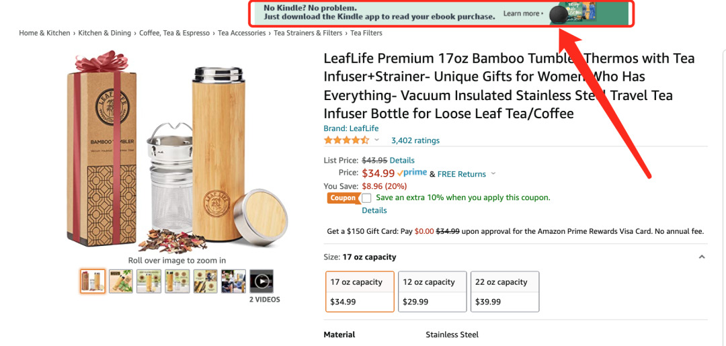Open the star rating dropdown arrow
This screenshot has width=726, height=346.
coord(376,140)
